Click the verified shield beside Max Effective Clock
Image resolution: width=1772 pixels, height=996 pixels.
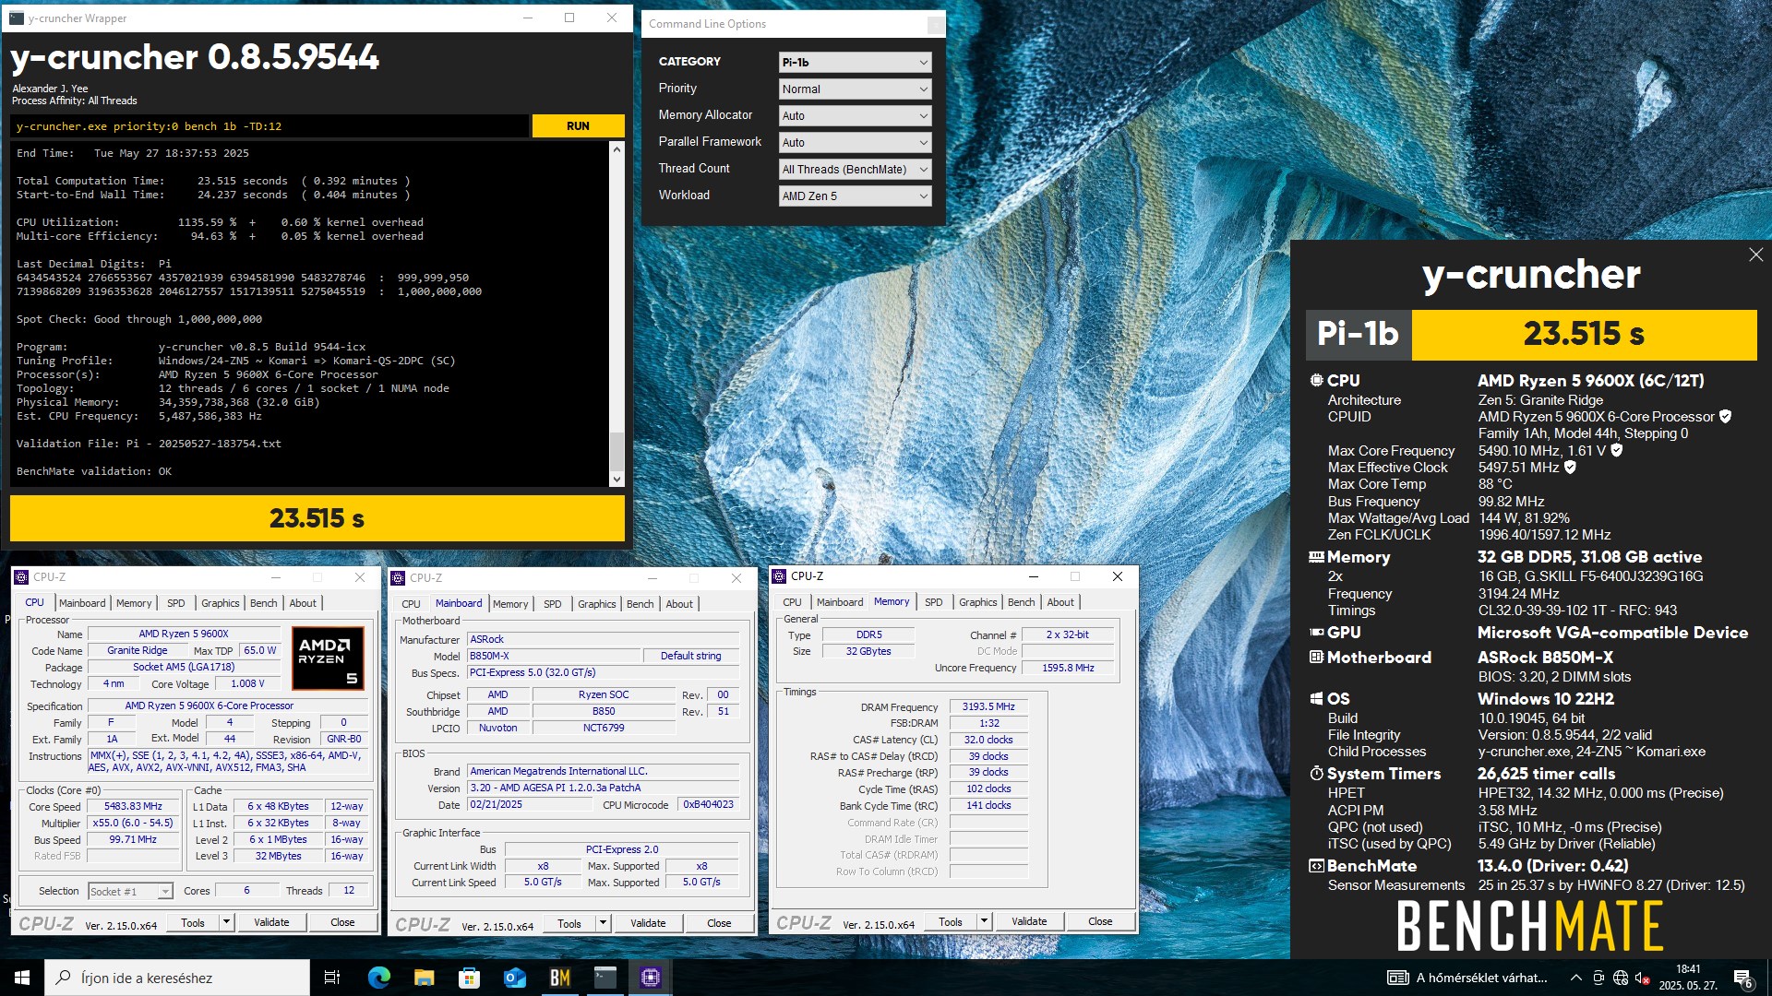pyautogui.click(x=1570, y=468)
